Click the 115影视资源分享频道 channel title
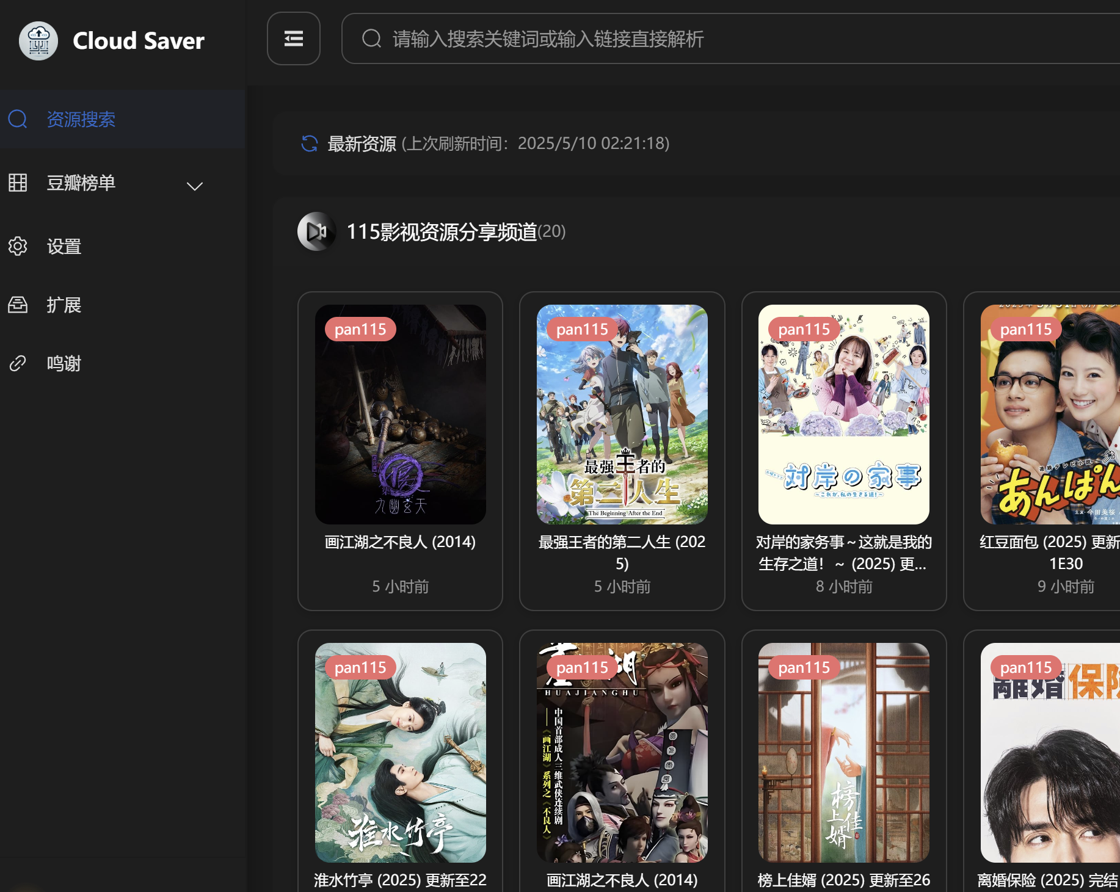 [x=442, y=231]
